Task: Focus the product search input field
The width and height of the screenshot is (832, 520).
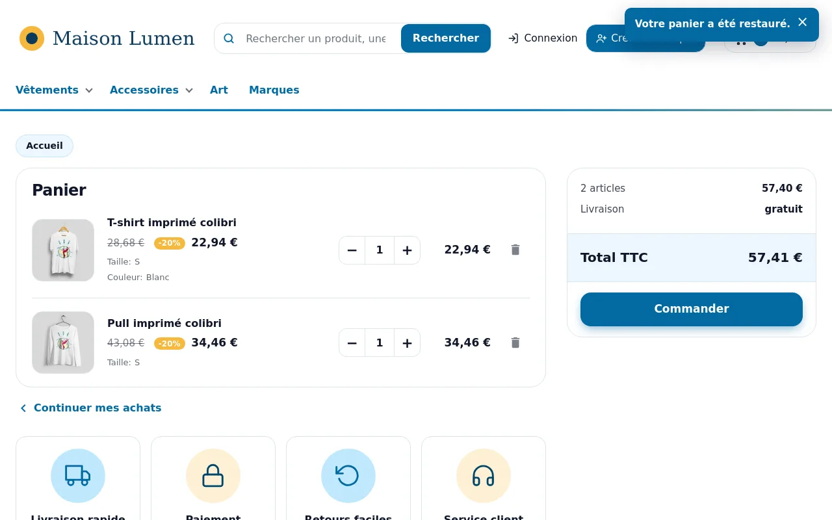Action: 316,38
